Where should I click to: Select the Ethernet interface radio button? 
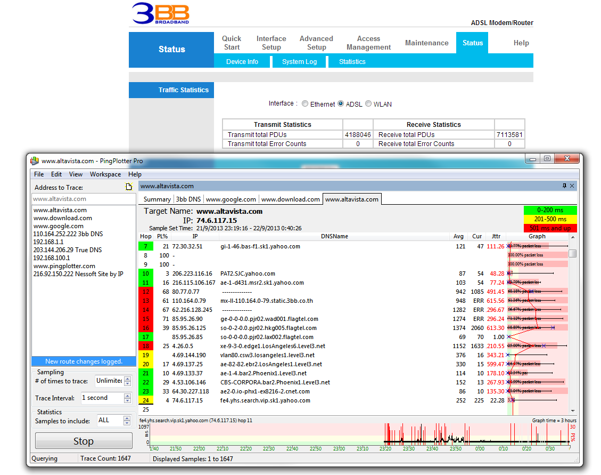click(x=305, y=104)
